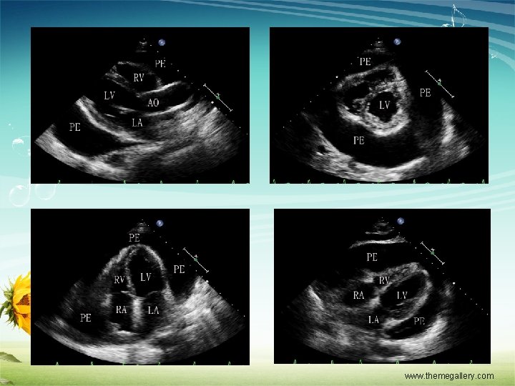Select the depth scale marker in the short-axis image
Screen dimensions: 515x386
(x=439, y=84)
